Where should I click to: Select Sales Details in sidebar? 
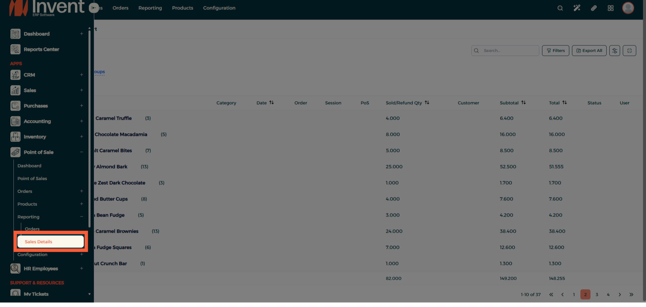(50, 242)
